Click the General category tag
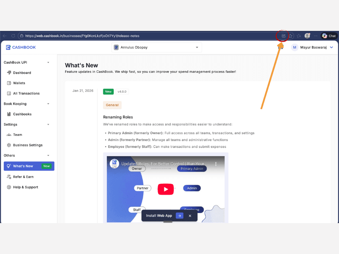The height and width of the screenshot is (254, 339). pos(112,105)
